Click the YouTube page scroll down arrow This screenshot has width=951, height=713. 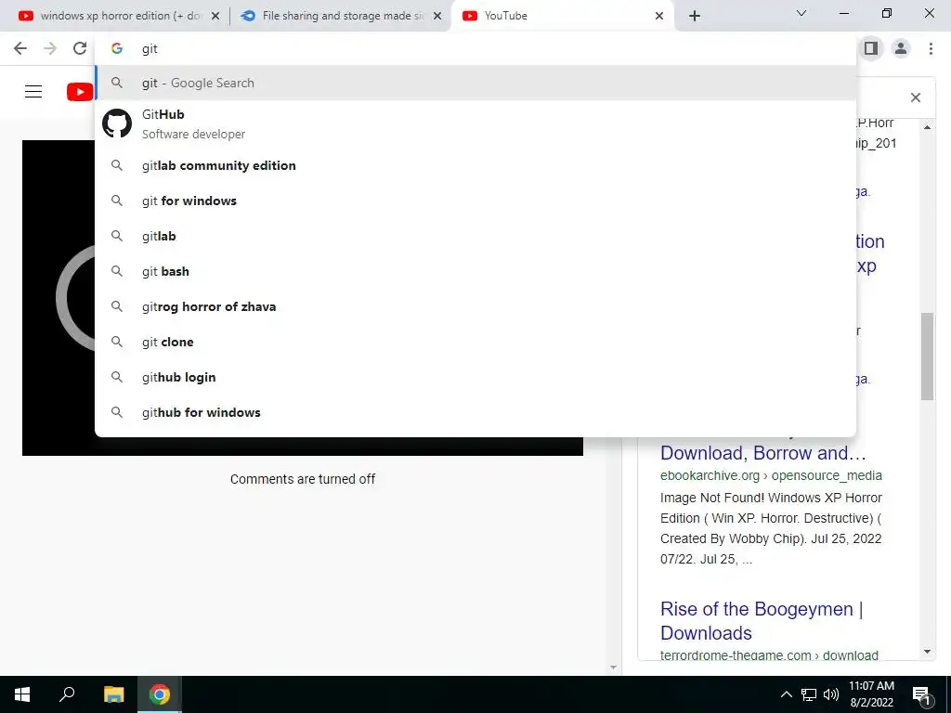point(613,668)
